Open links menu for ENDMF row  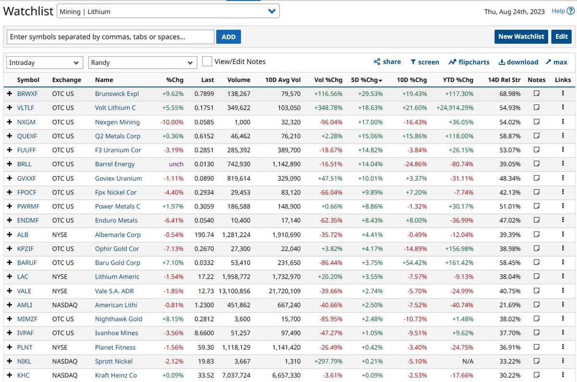pos(563,220)
